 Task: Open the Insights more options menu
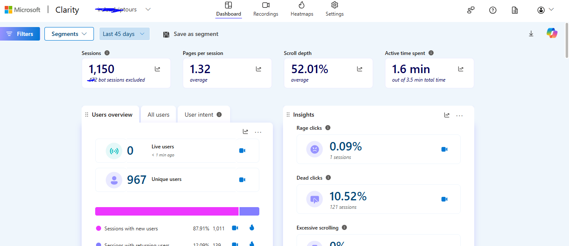tap(459, 115)
